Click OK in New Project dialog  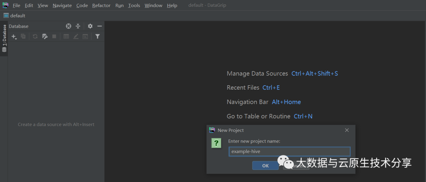[x=265, y=166]
